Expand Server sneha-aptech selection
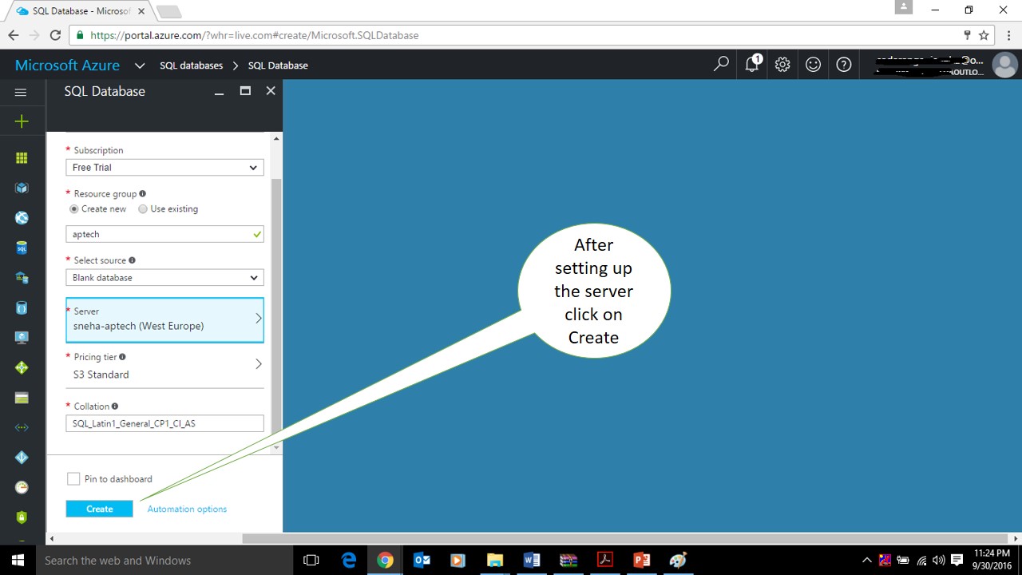This screenshot has height=575, width=1022. tap(164, 319)
